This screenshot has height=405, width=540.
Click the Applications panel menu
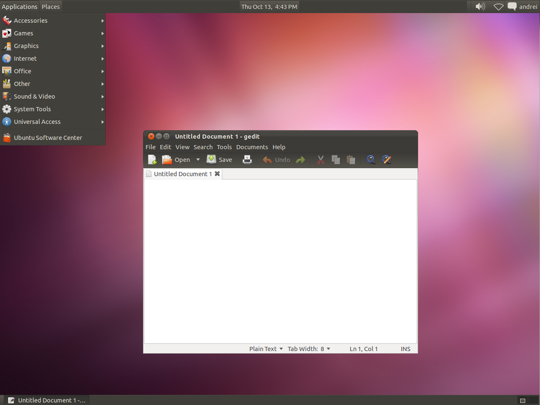click(x=19, y=6)
